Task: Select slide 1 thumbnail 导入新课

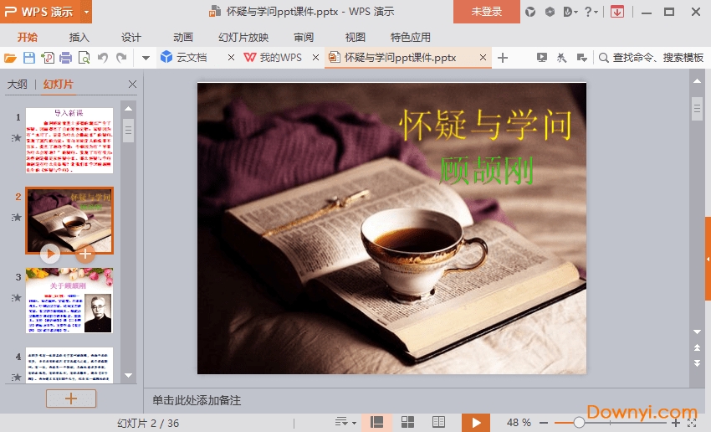Action: click(x=69, y=140)
